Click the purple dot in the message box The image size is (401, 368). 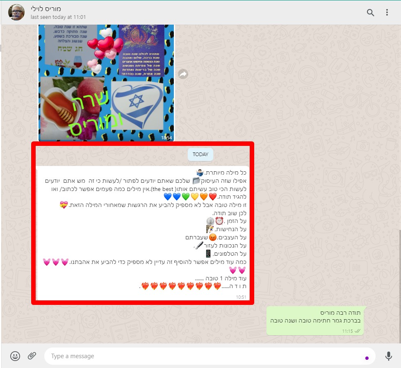367,358
